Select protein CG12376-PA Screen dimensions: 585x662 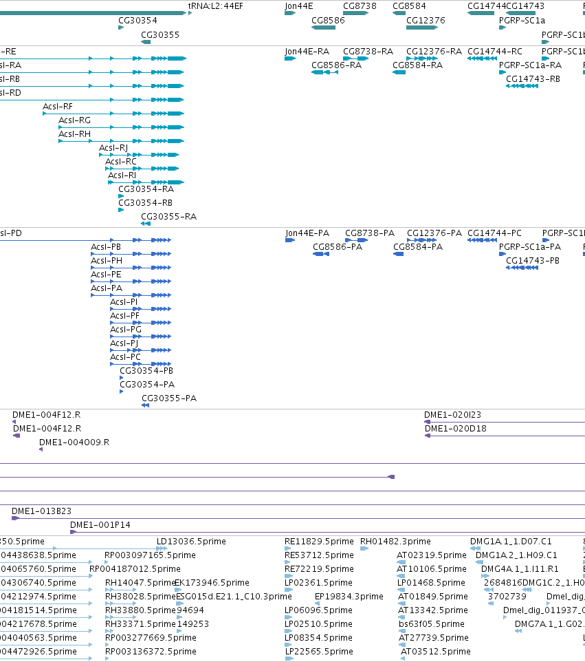tap(434, 233)
